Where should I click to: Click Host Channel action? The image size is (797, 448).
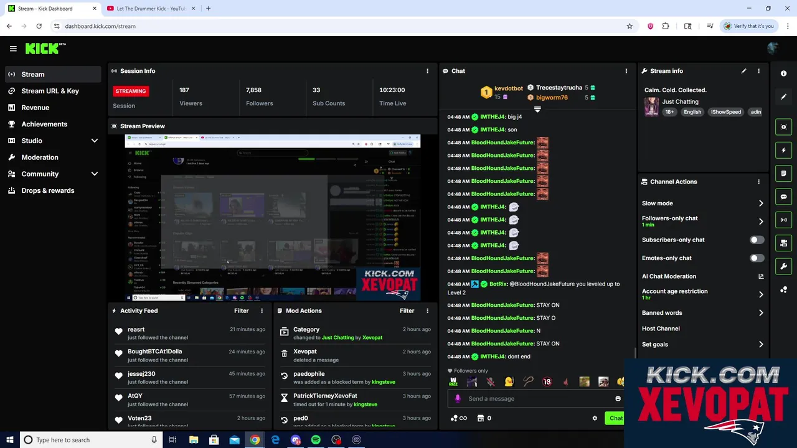661,329
